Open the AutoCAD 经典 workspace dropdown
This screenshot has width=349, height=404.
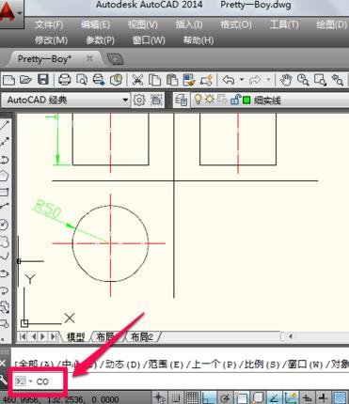tap(125, 100)
